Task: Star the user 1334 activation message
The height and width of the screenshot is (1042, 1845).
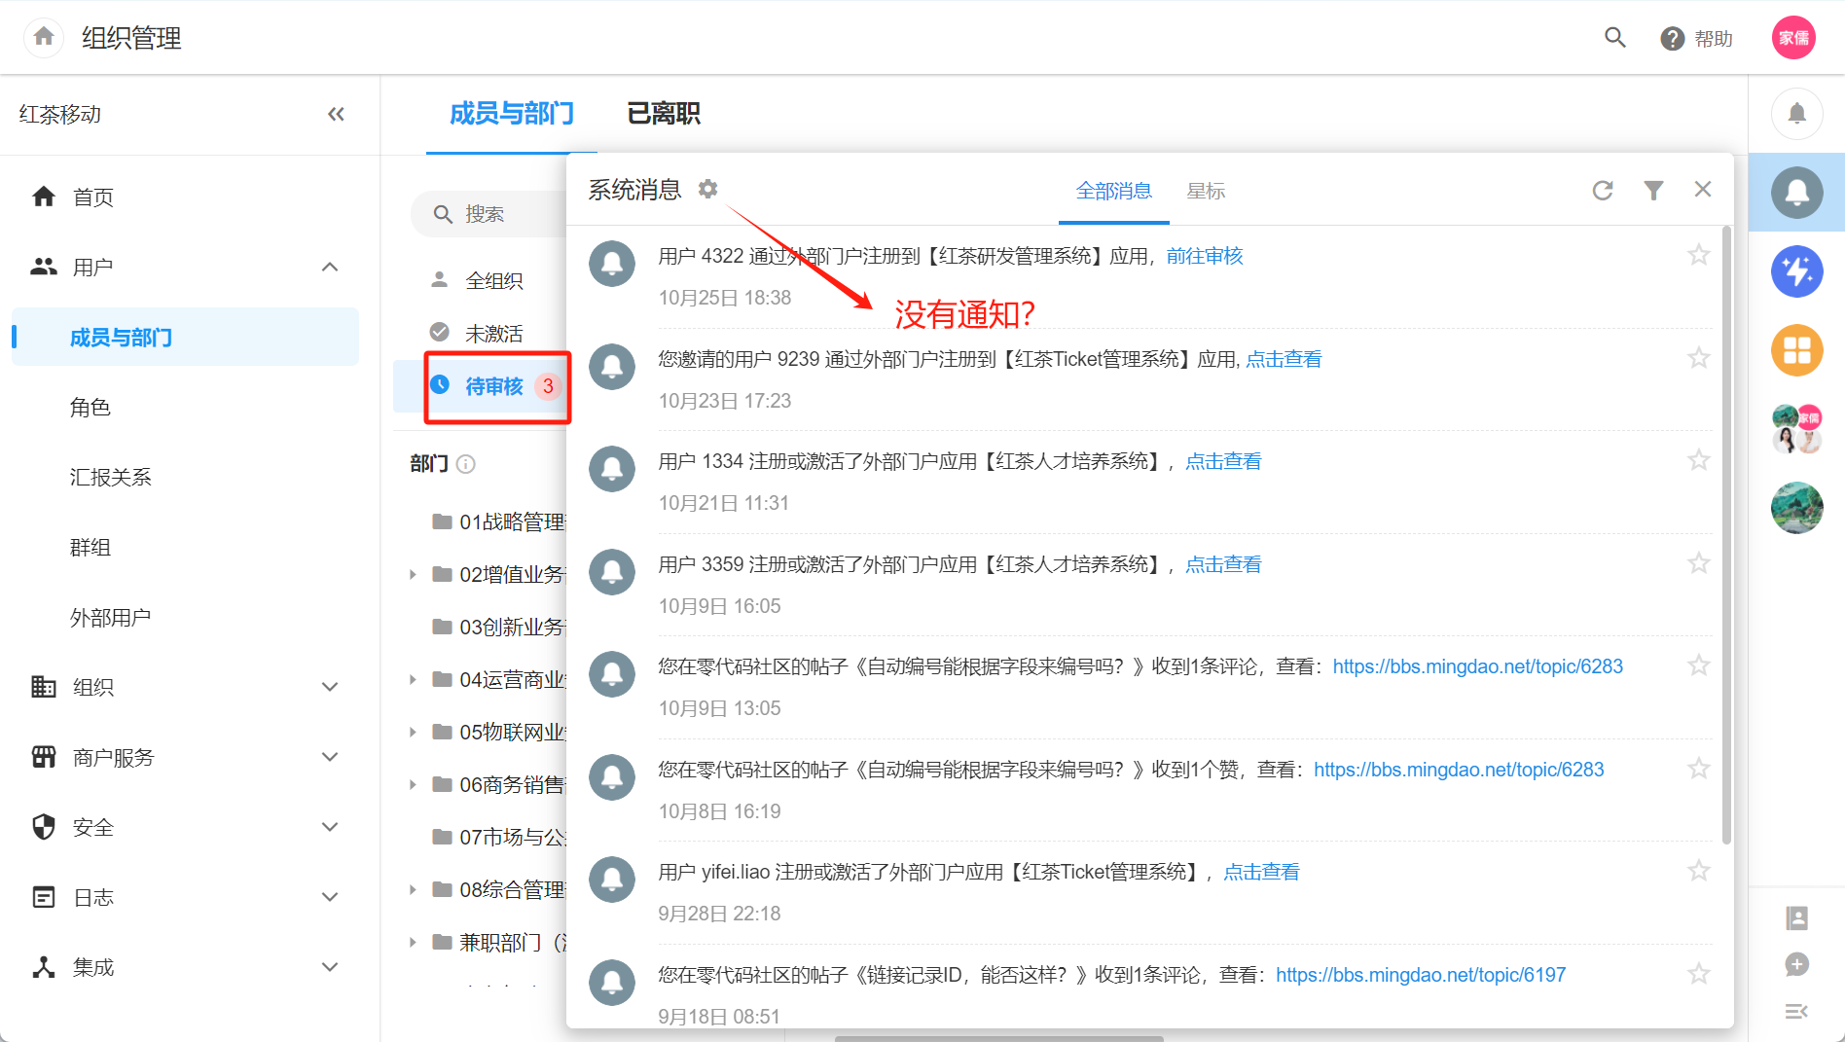Action: point(1698,460)
